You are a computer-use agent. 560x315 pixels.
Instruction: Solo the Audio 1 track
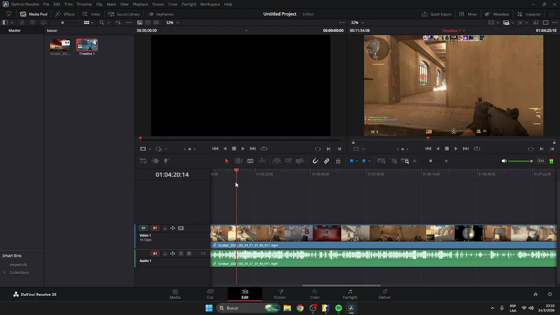181,254
